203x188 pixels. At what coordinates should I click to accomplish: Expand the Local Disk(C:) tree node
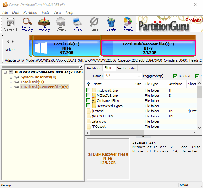[x=11, y=82]
